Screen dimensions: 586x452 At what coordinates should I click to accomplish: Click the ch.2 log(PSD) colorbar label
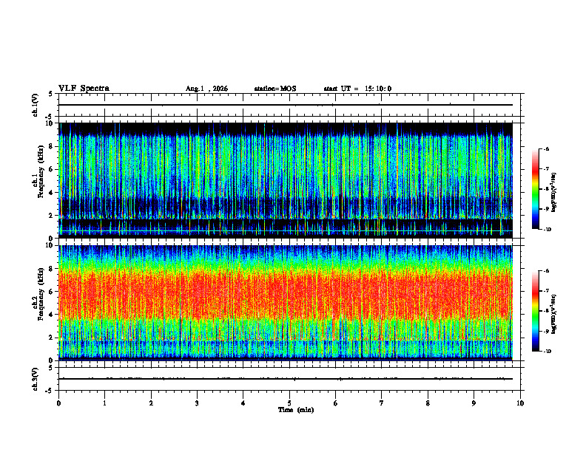point(553,314)
